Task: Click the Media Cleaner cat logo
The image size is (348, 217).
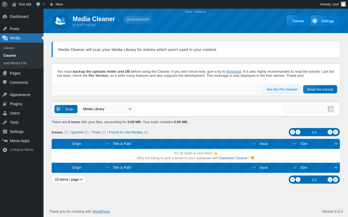Action: 60,21
